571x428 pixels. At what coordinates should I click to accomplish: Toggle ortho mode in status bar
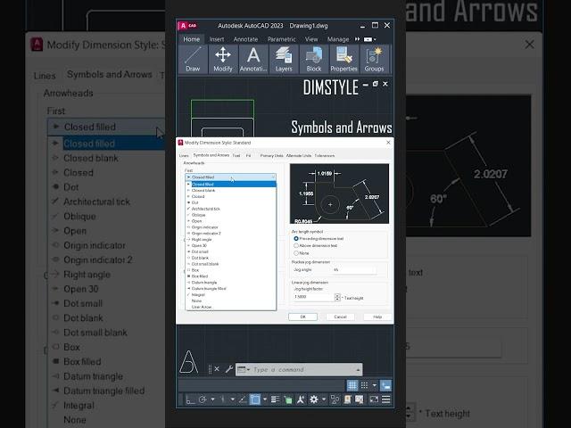[x=190, y=399]
